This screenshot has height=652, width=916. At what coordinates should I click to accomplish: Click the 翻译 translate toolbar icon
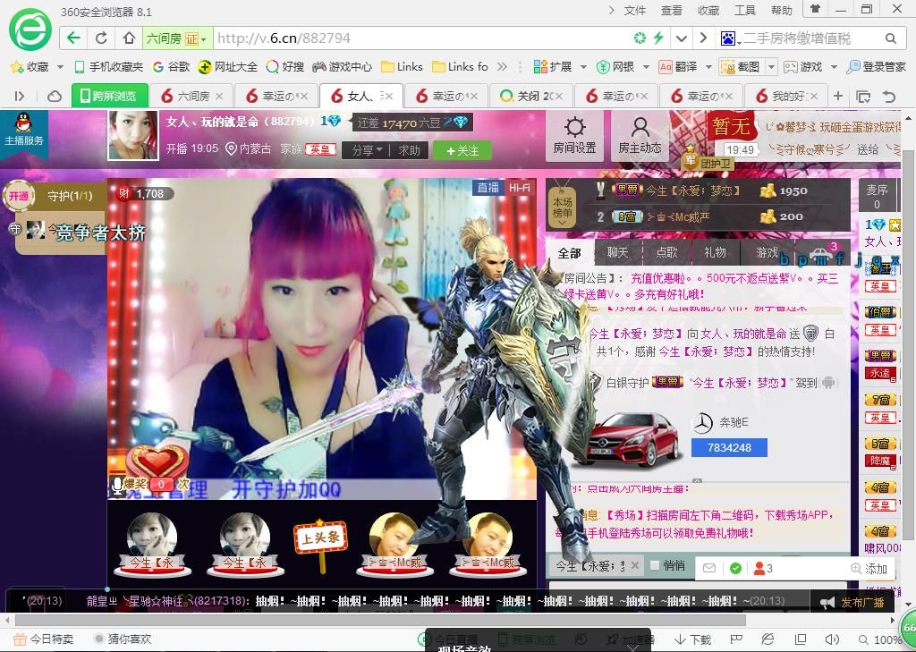pyautogui.click(x=678, y=67)
